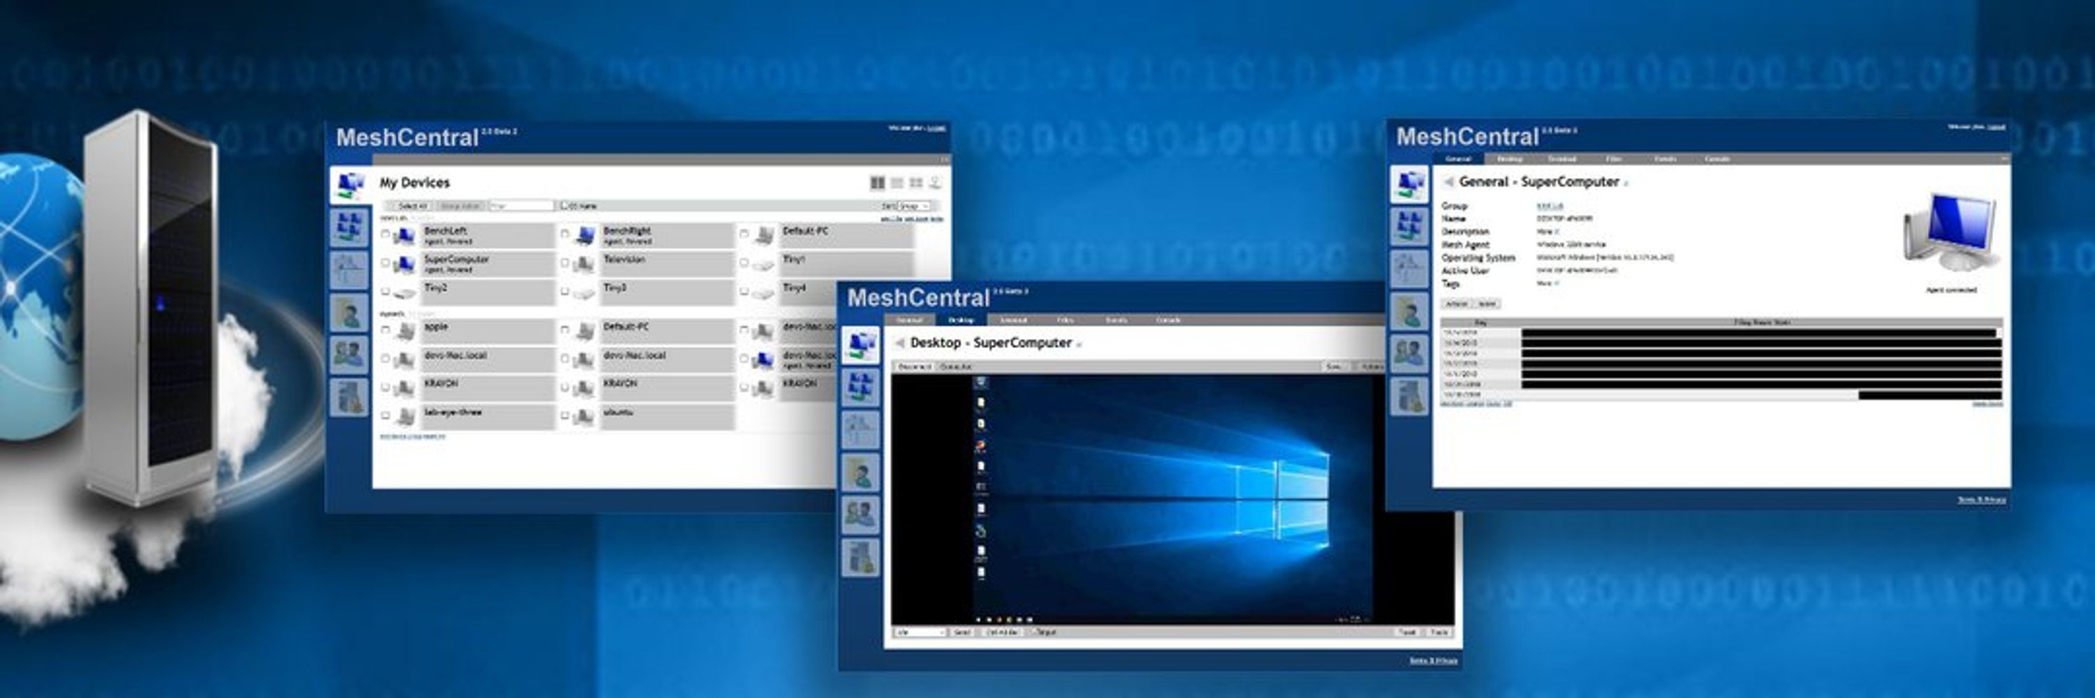Open My Devices sidebar icon in My Devices window

350,184
